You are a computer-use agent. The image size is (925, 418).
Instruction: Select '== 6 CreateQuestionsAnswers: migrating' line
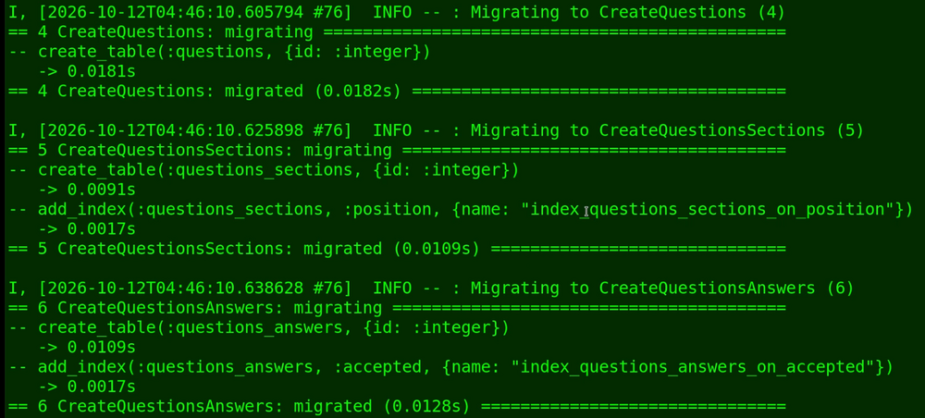pos(397,308)
